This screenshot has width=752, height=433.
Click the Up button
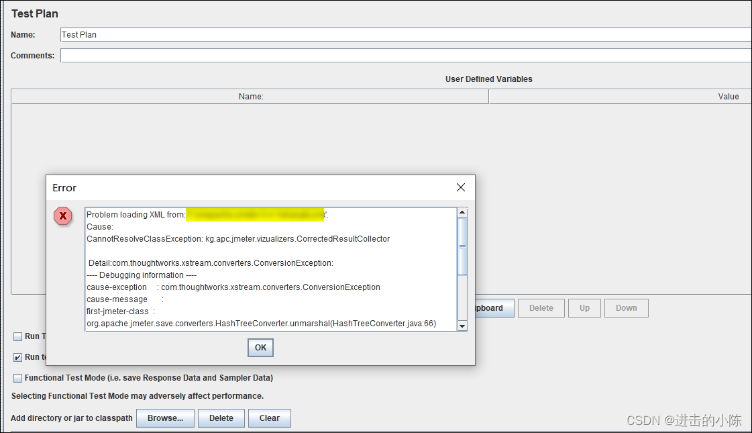(584, 308)
